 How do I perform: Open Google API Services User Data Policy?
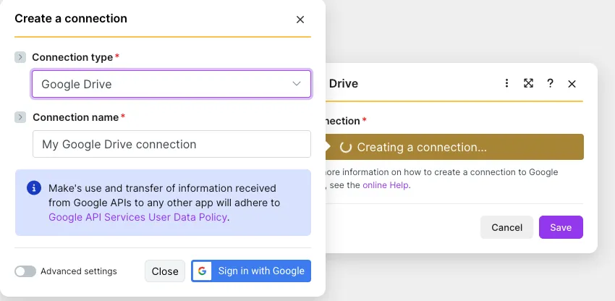pyautogui.click(x=137, y=217)
